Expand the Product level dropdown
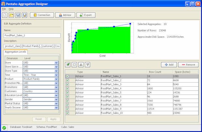This screenshot has height=132, width=202. 56,79
